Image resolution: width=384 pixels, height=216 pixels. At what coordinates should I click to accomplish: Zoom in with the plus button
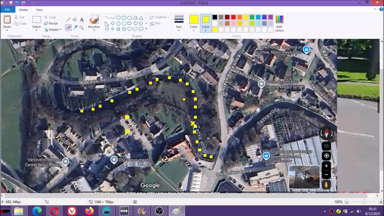[381, 202]
